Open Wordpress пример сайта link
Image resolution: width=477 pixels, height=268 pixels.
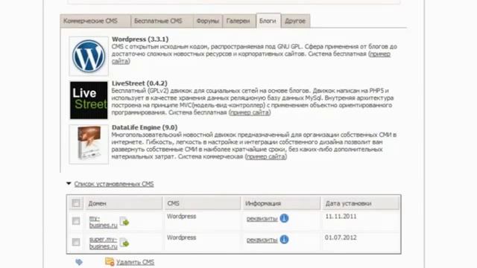pyautogui.click(x=380, y=54)
